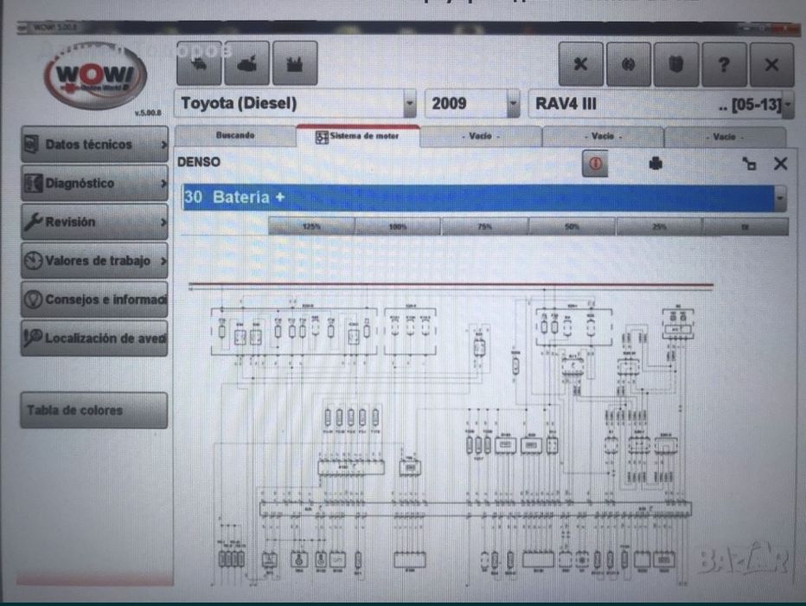806x606 pixels.
Task: Open the manufacturer Toyota (Diesel) dropdown
Action: coord(410,103)
